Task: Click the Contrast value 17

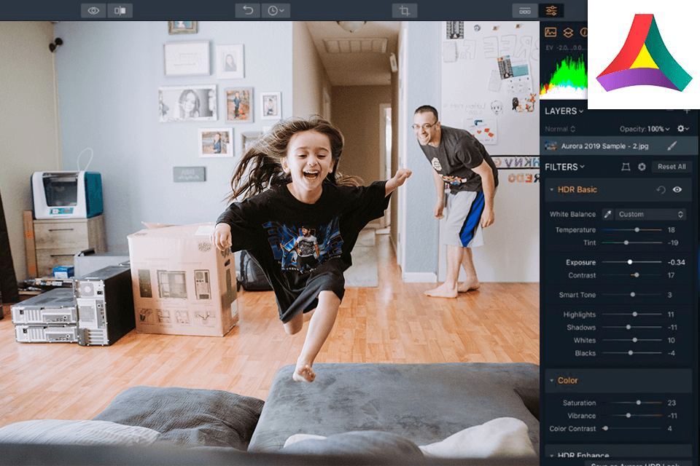Action: tap(671, 275)
